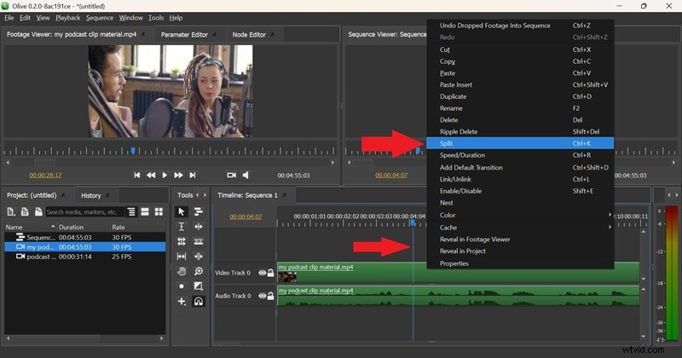
Task: Click the Footage Viewer ruler left scroll arrow
Action: [x=8, y=162]
